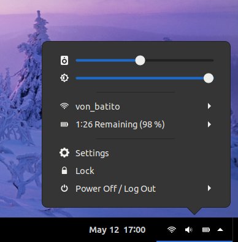Viewport: 238px width, 242px height.
Task: Click the volume icon in the panel
Action: click(189, 230)
